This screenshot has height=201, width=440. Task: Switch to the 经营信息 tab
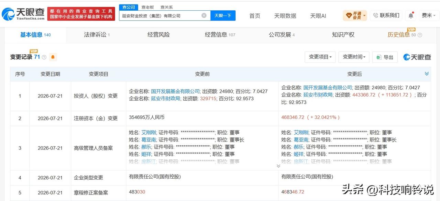tap(220, 35)
